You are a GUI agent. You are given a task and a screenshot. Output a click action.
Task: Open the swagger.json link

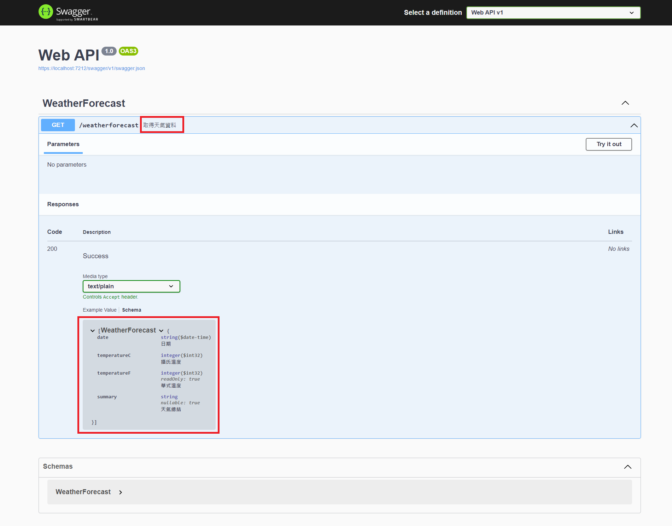coord(92,68)
